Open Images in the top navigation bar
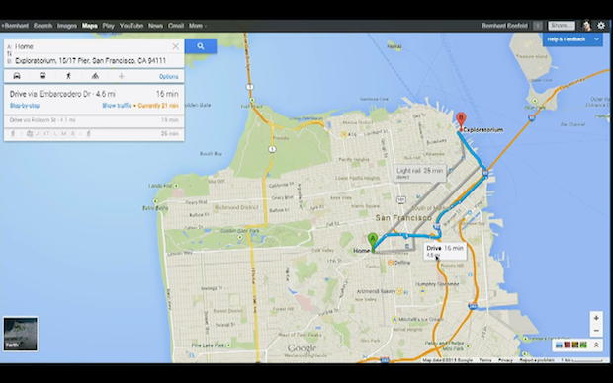The image size is (613, 383). [67, 26]
